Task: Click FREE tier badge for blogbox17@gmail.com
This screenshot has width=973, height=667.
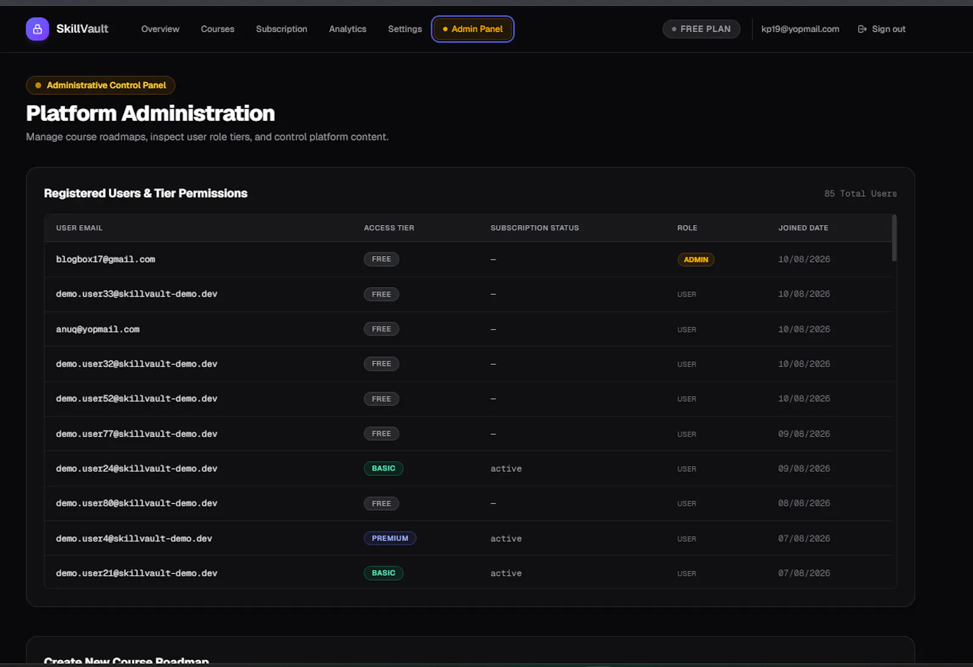Action: [381, 259]
